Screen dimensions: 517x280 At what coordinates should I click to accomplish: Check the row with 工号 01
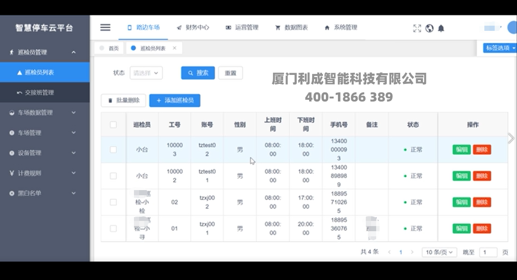click(x=113, y=229)
